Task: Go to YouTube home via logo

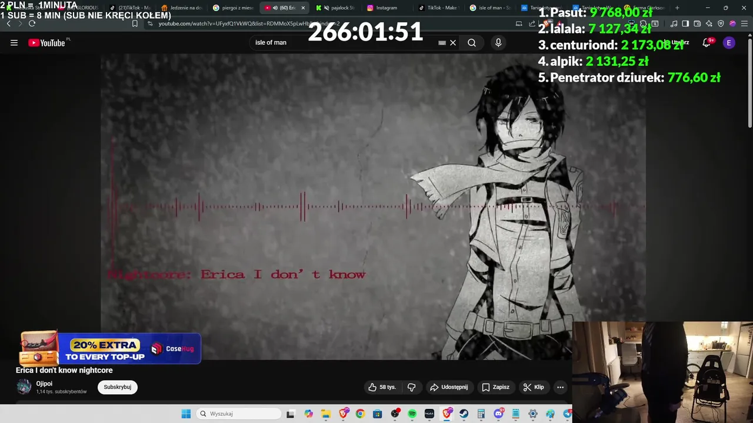Action: click(46, 43)
